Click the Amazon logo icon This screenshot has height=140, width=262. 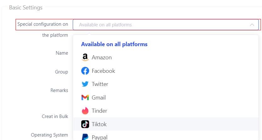[x=85, y=57]
